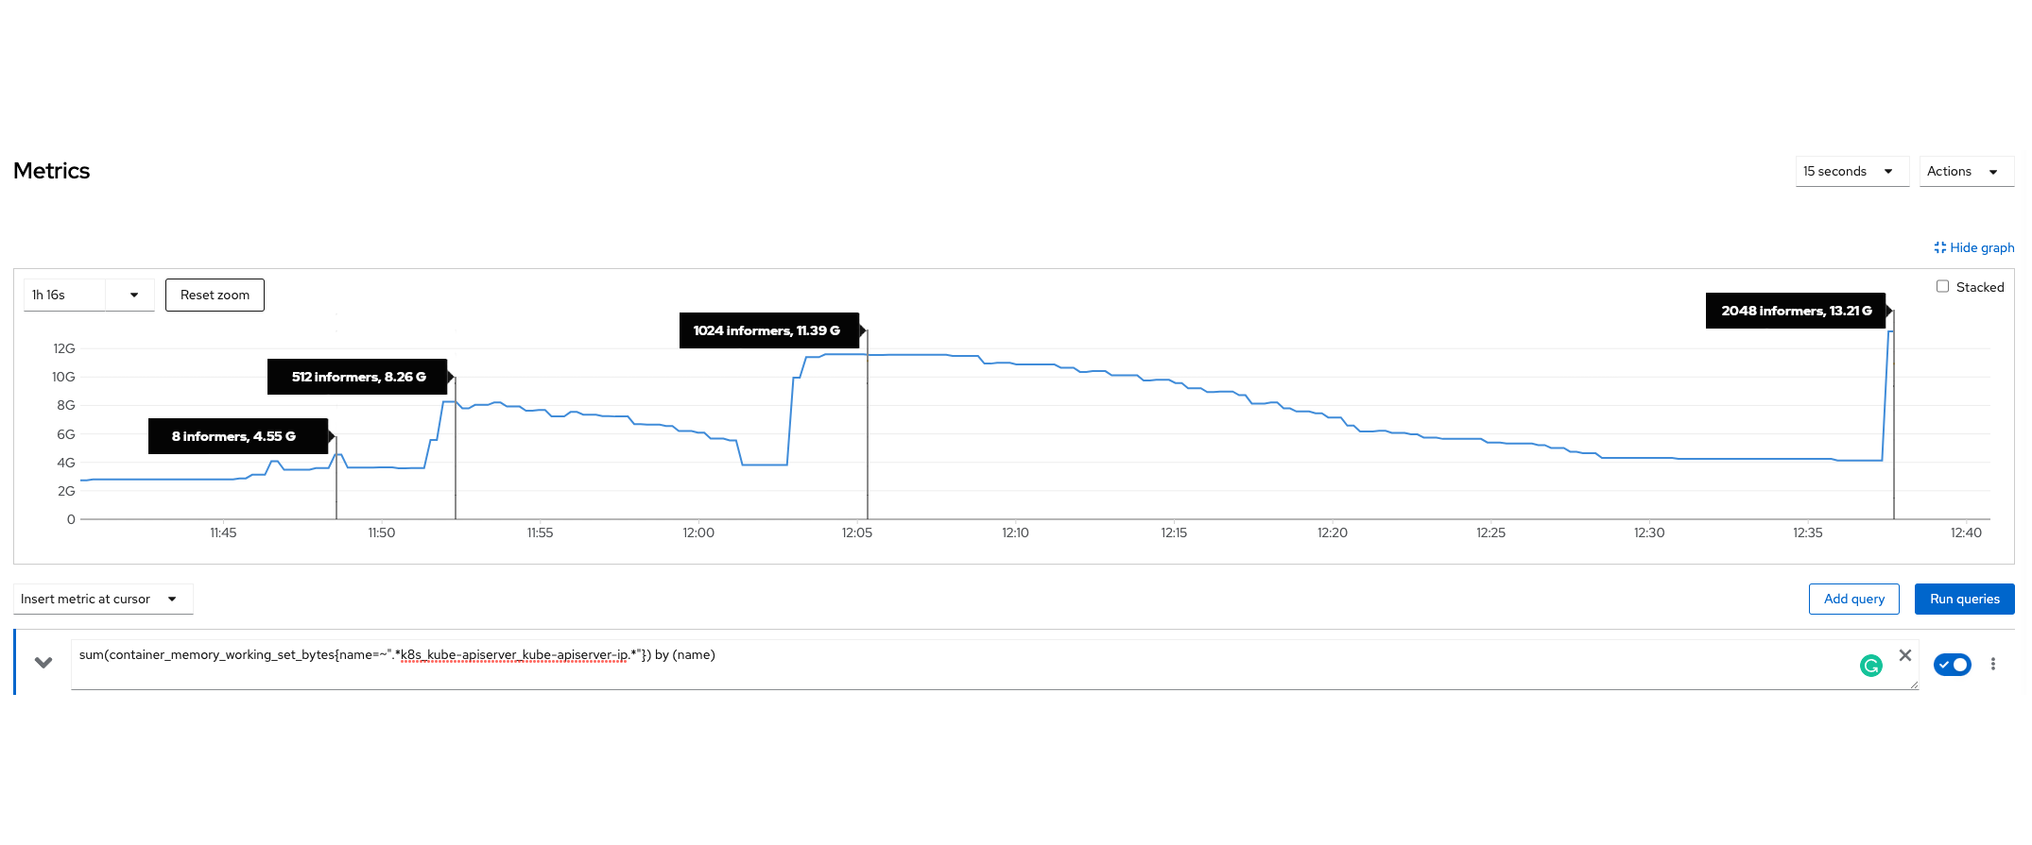The image size is (2032, 845).
Task: Click the 12:00 label on time axis
Action: coord(698,532)
